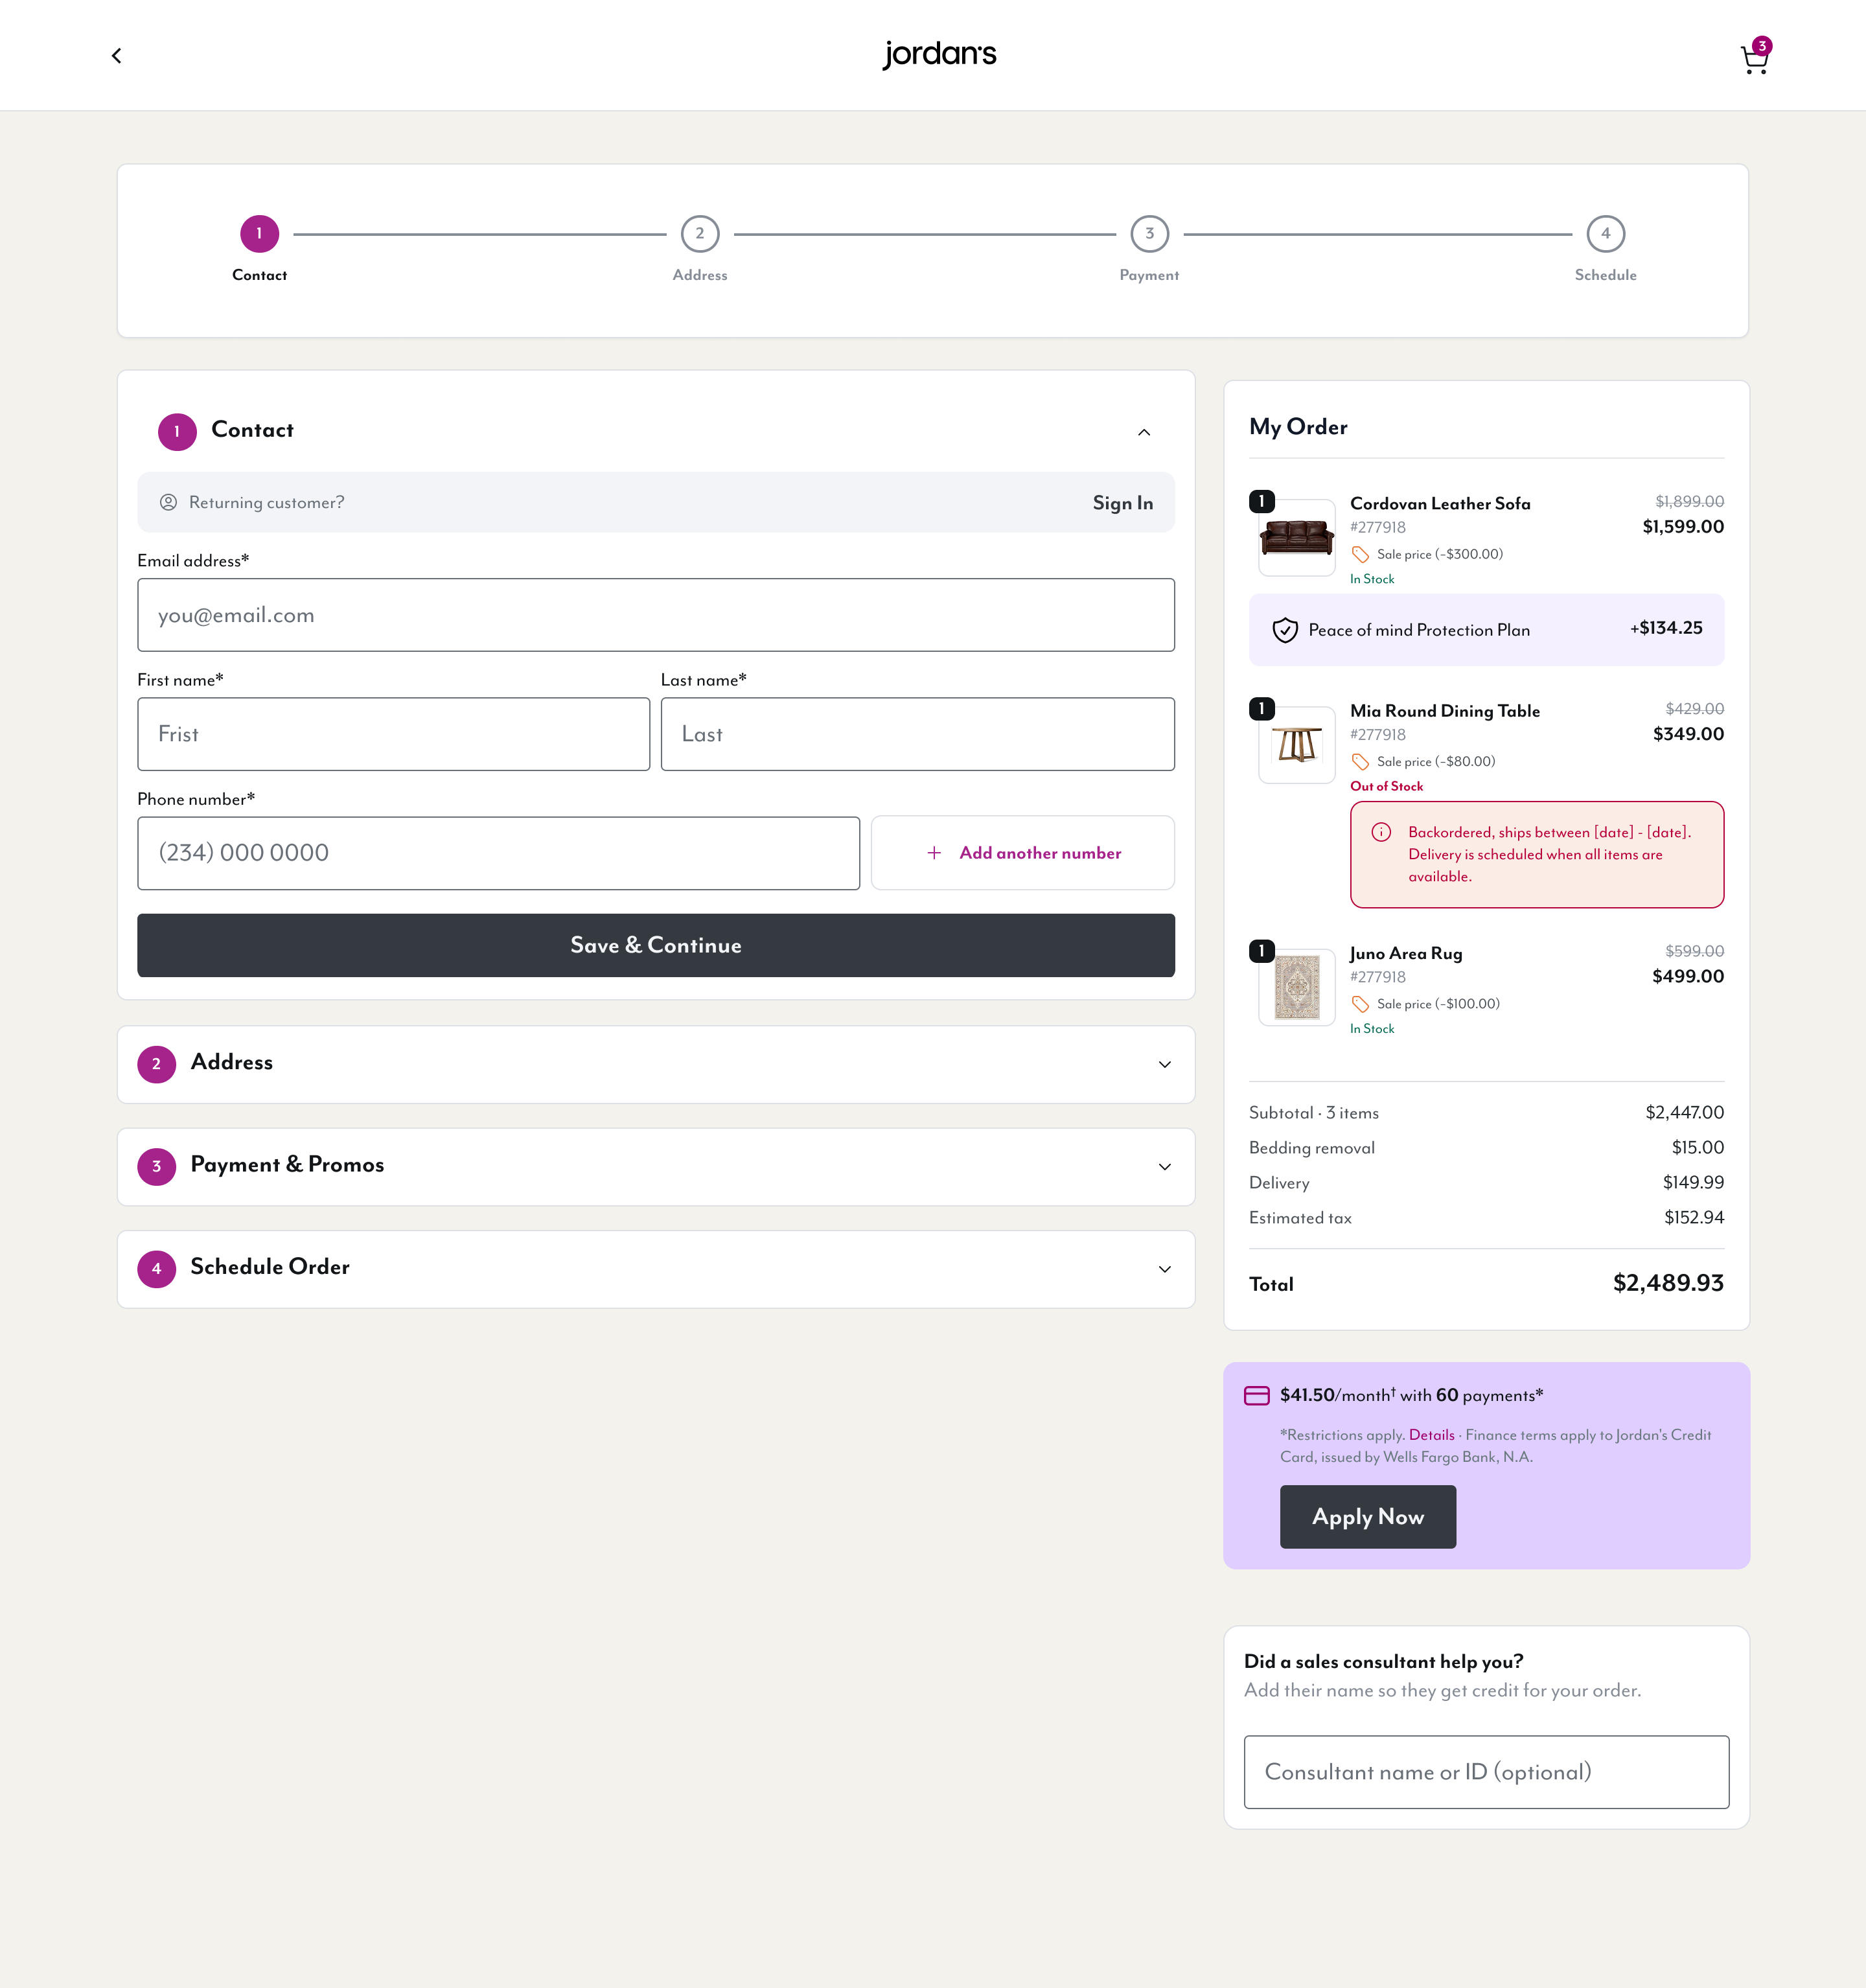The width and height of the screenshot is (1866, 1988).
Task: Open the shopping cart icon
Action: coord(1755,57)
